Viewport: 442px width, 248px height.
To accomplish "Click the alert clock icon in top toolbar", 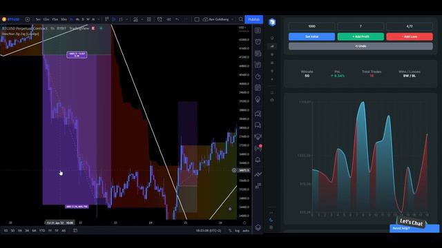I will coord(160,19).
